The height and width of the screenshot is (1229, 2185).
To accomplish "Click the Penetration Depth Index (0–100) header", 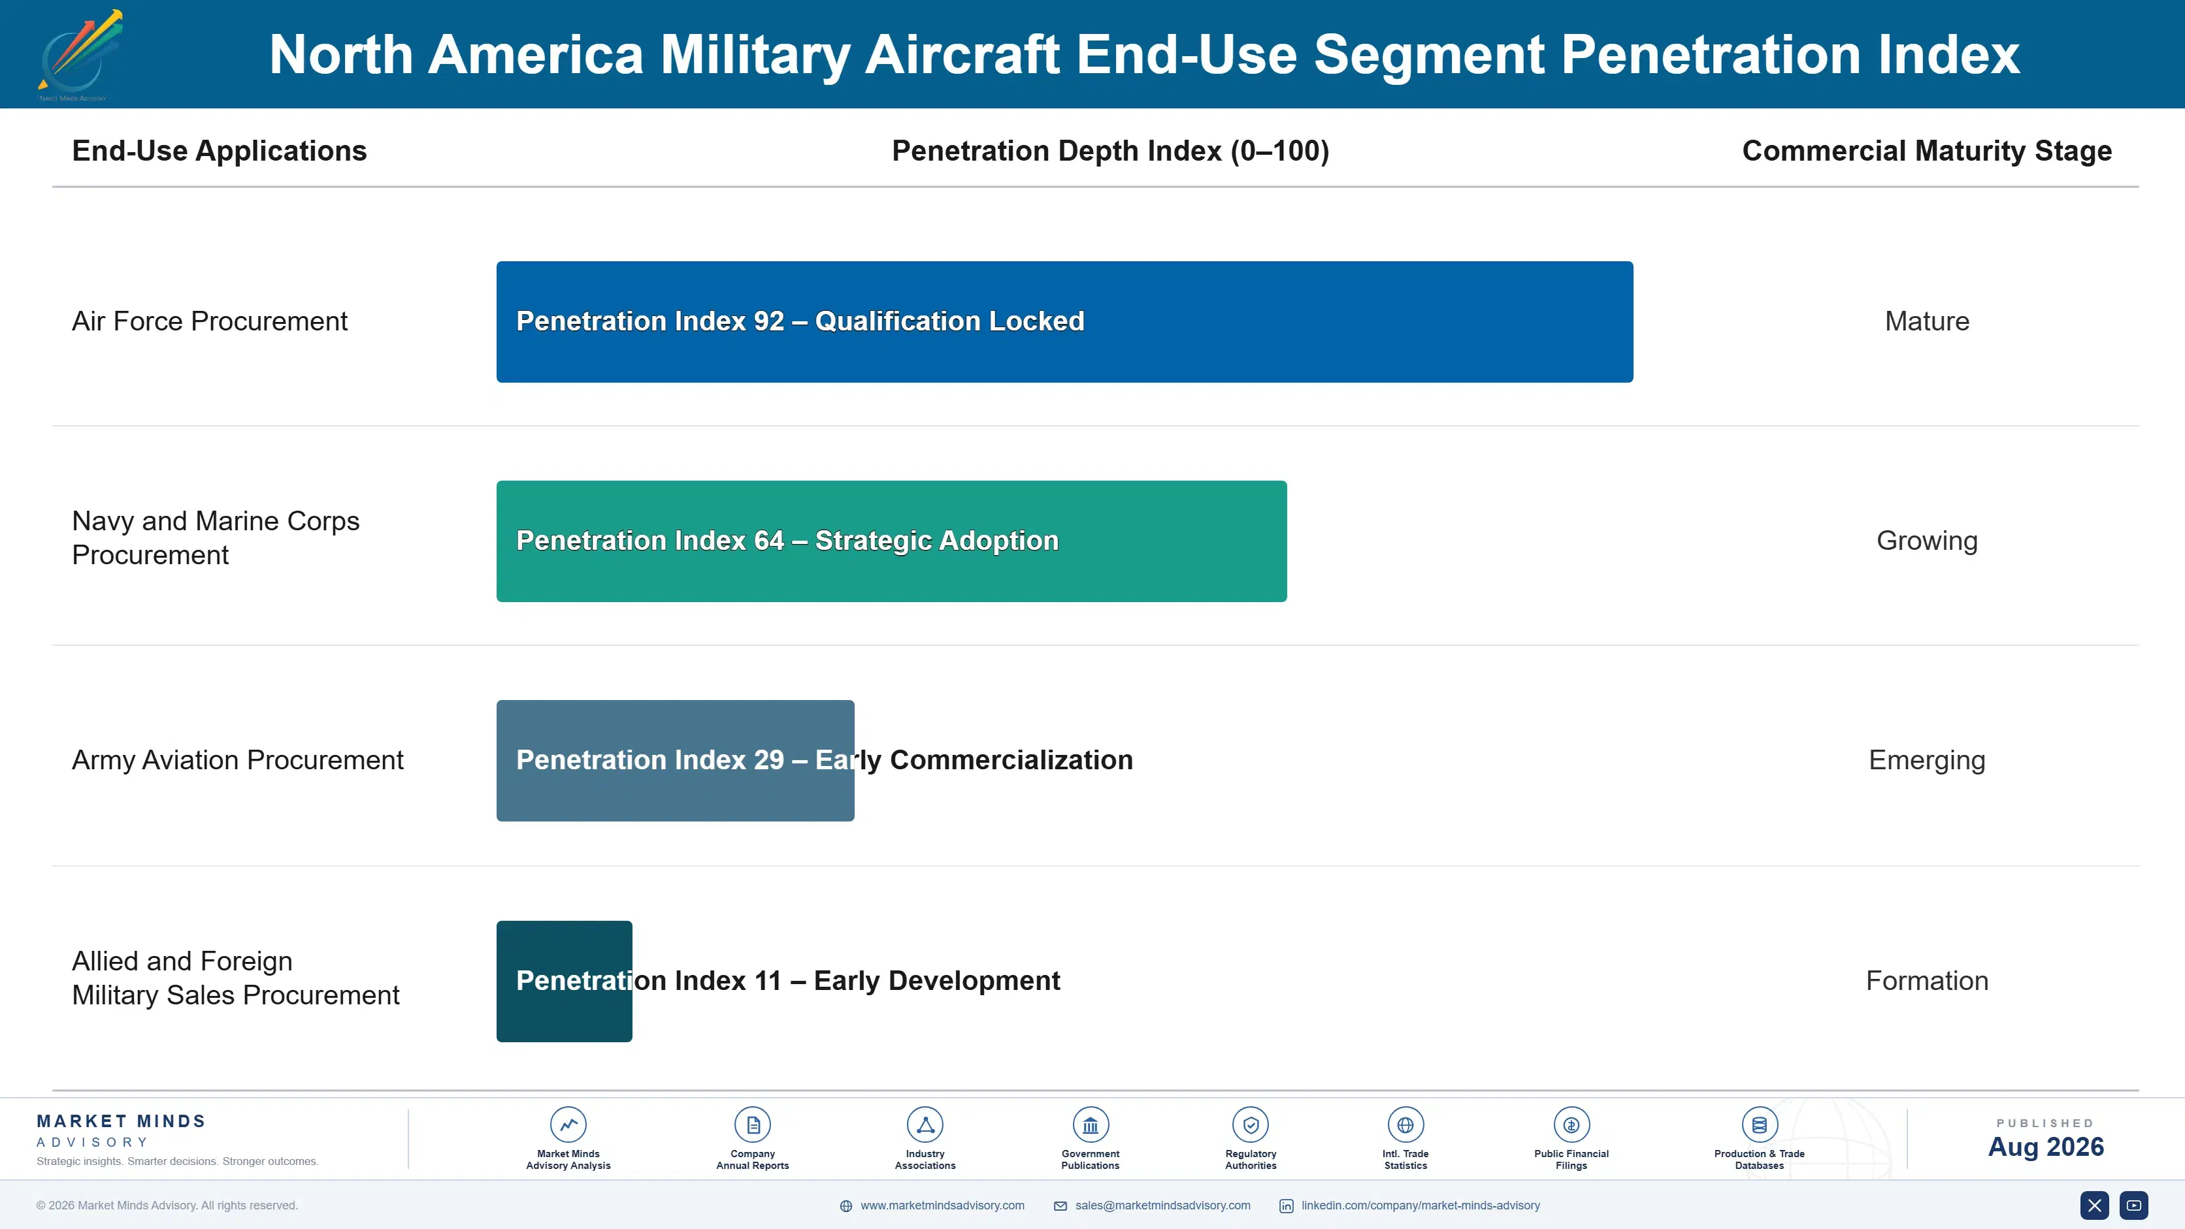I will pyautogui.click(x=1110, y=151).
